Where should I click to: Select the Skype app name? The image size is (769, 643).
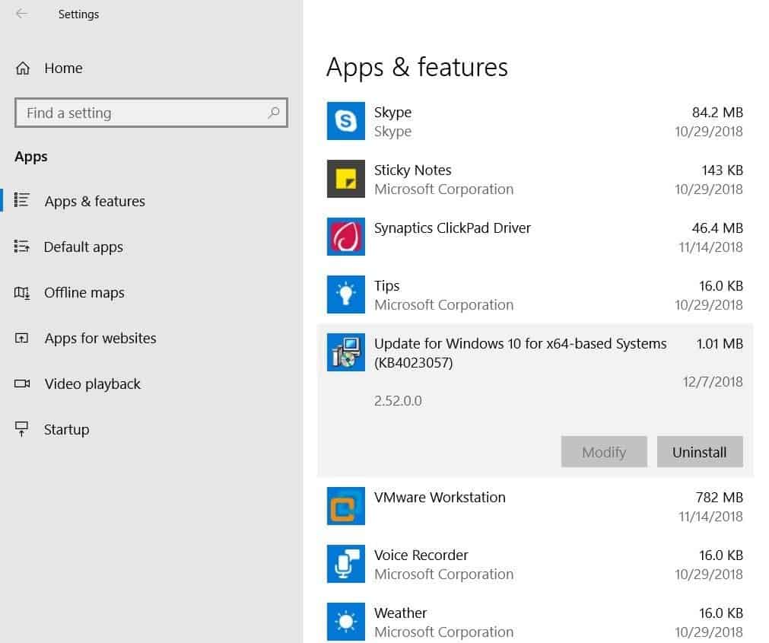coord(392,113)
